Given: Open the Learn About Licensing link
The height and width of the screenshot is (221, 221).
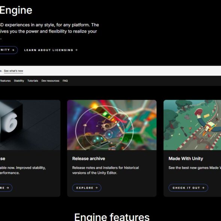Looking at the screenshot, I should [x=51, y=50].
